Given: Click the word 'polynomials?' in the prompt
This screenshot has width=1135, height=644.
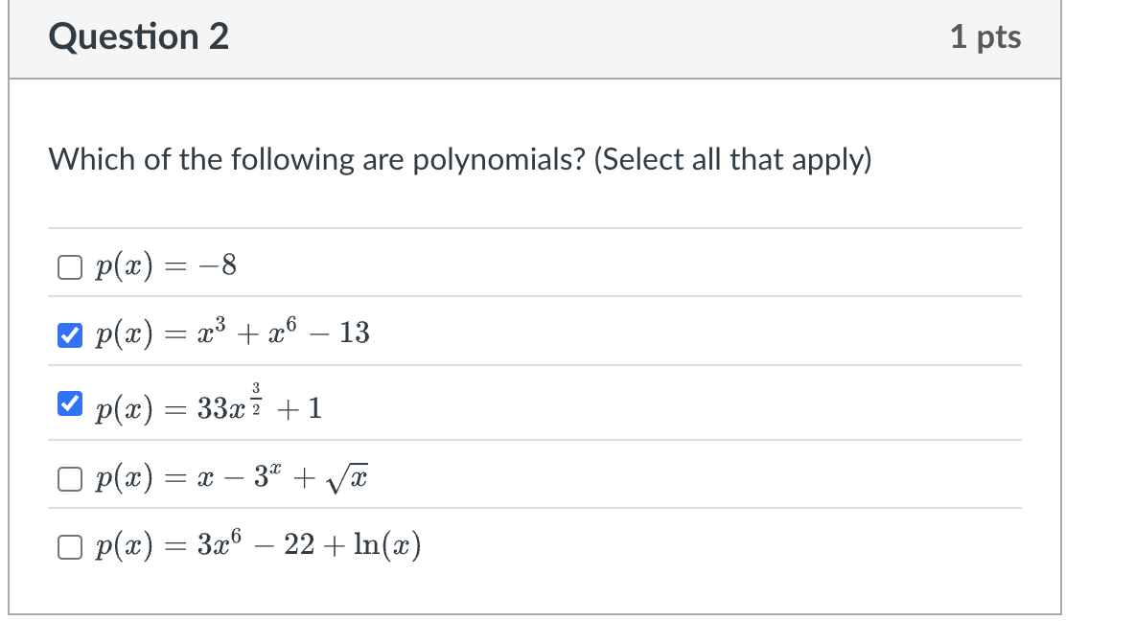Looking at the screenshot, I should point(498,160).
